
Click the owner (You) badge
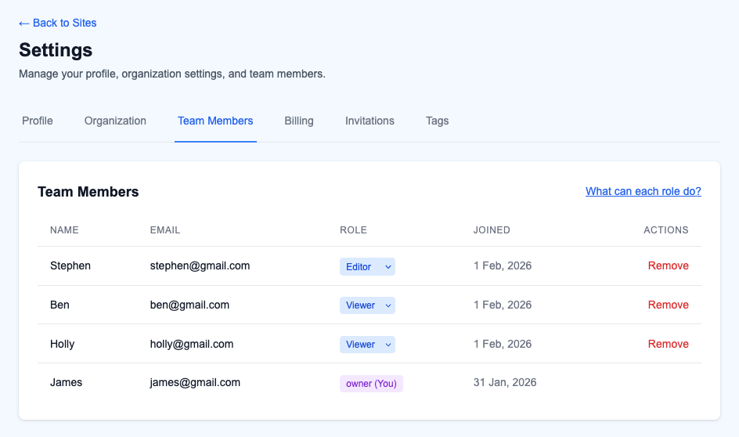371,384
